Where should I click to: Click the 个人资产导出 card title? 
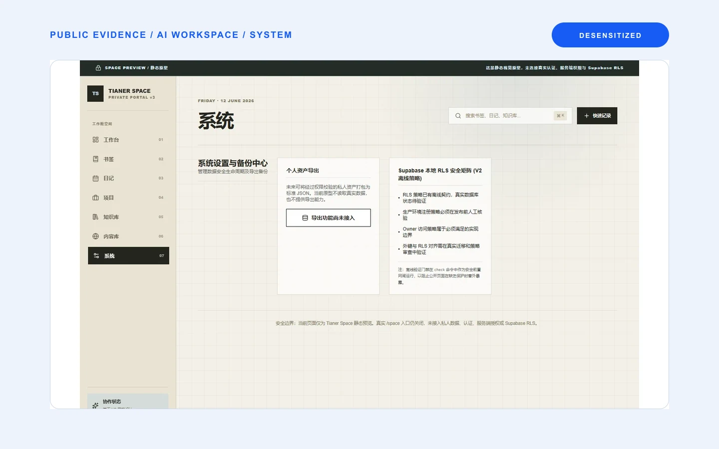(303, 171)
